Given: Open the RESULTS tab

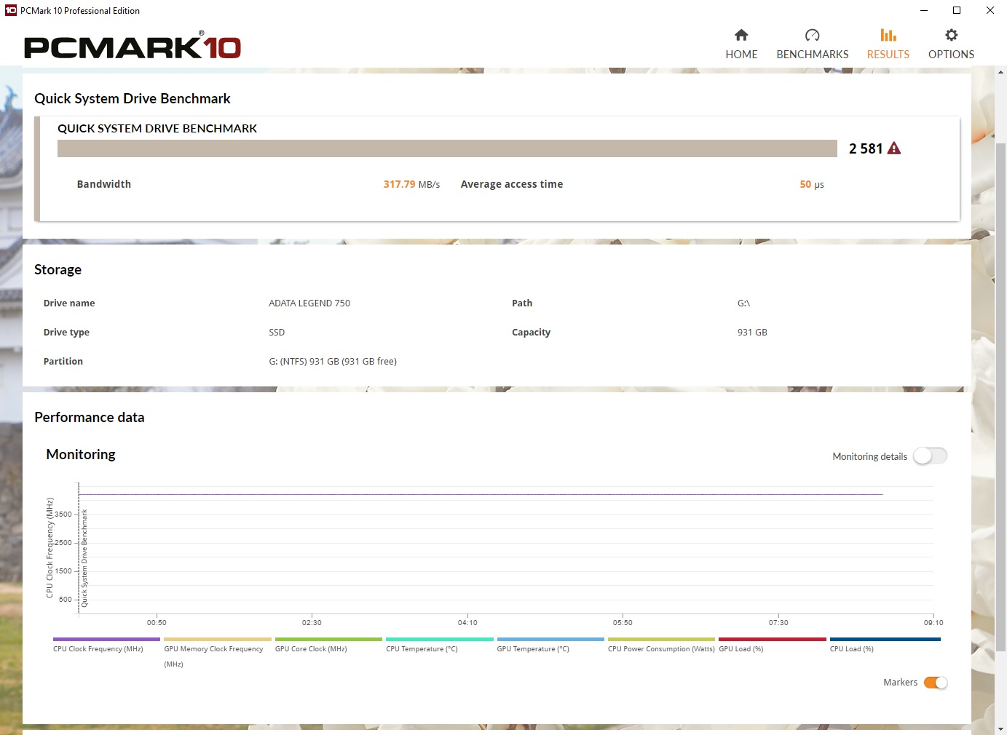Looking at the screenshot, I should pos(888,44).
